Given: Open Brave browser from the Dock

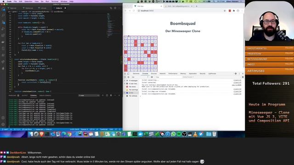Looking at the screenshot, I should click(x=42, y=134).
